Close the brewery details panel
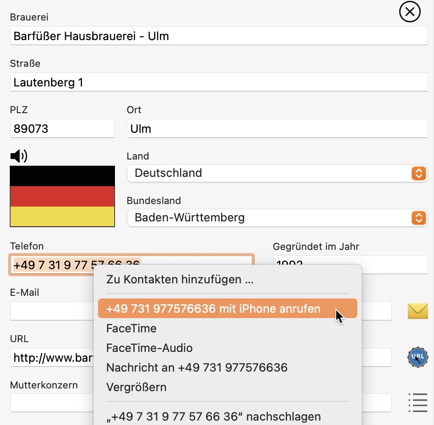Viewport: 434px width, 425px height. click(x=409, y=12)
